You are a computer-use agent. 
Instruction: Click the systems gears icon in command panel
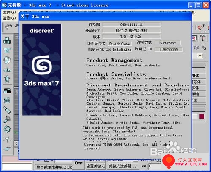coord(203,48)
